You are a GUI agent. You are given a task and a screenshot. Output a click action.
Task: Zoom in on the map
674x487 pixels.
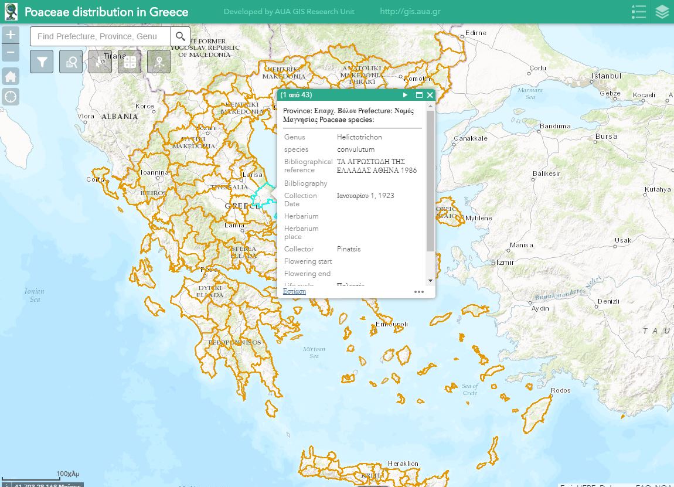pos(11,35)
